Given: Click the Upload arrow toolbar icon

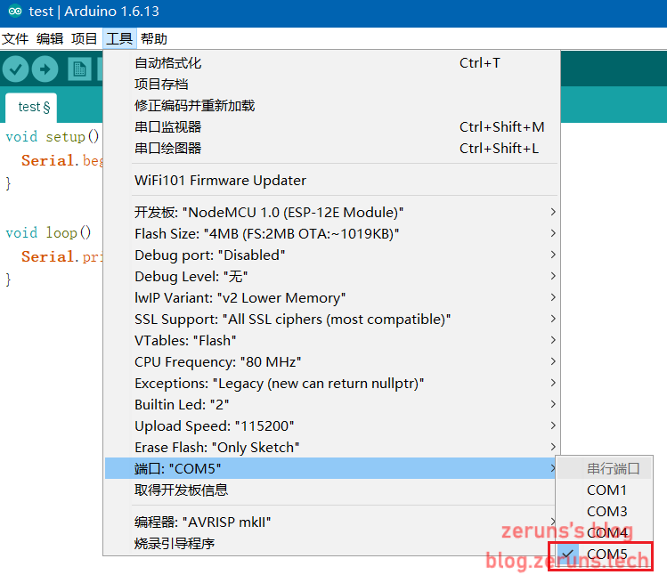Looking at the screenshot, I should (45, 69).
